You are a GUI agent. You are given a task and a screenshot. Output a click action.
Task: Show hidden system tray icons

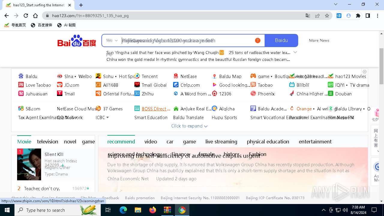click(x=323, y=210)
